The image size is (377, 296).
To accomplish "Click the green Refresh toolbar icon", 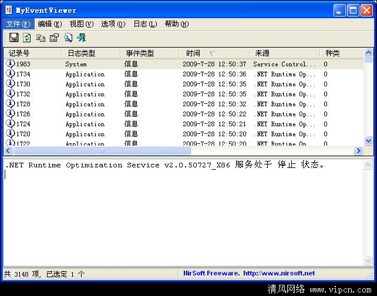I will [27, 38].
